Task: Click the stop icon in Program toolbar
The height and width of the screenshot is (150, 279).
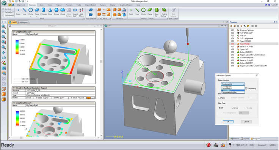Action: pos(238,26)
